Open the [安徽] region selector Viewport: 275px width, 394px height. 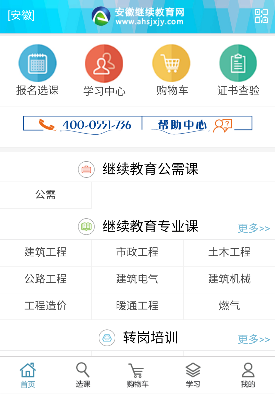(x=21, y=15)
